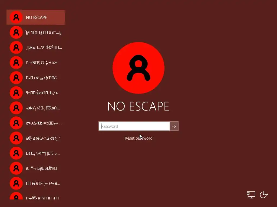The width and height of the screenshot is (277, 207).
Task: Click the cut-off avatar at the list's bottom
Action: click(x=16, y=196)
